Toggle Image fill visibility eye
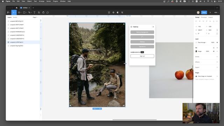The height and width of the screenshot is (126, 224). tap(213, 51)
